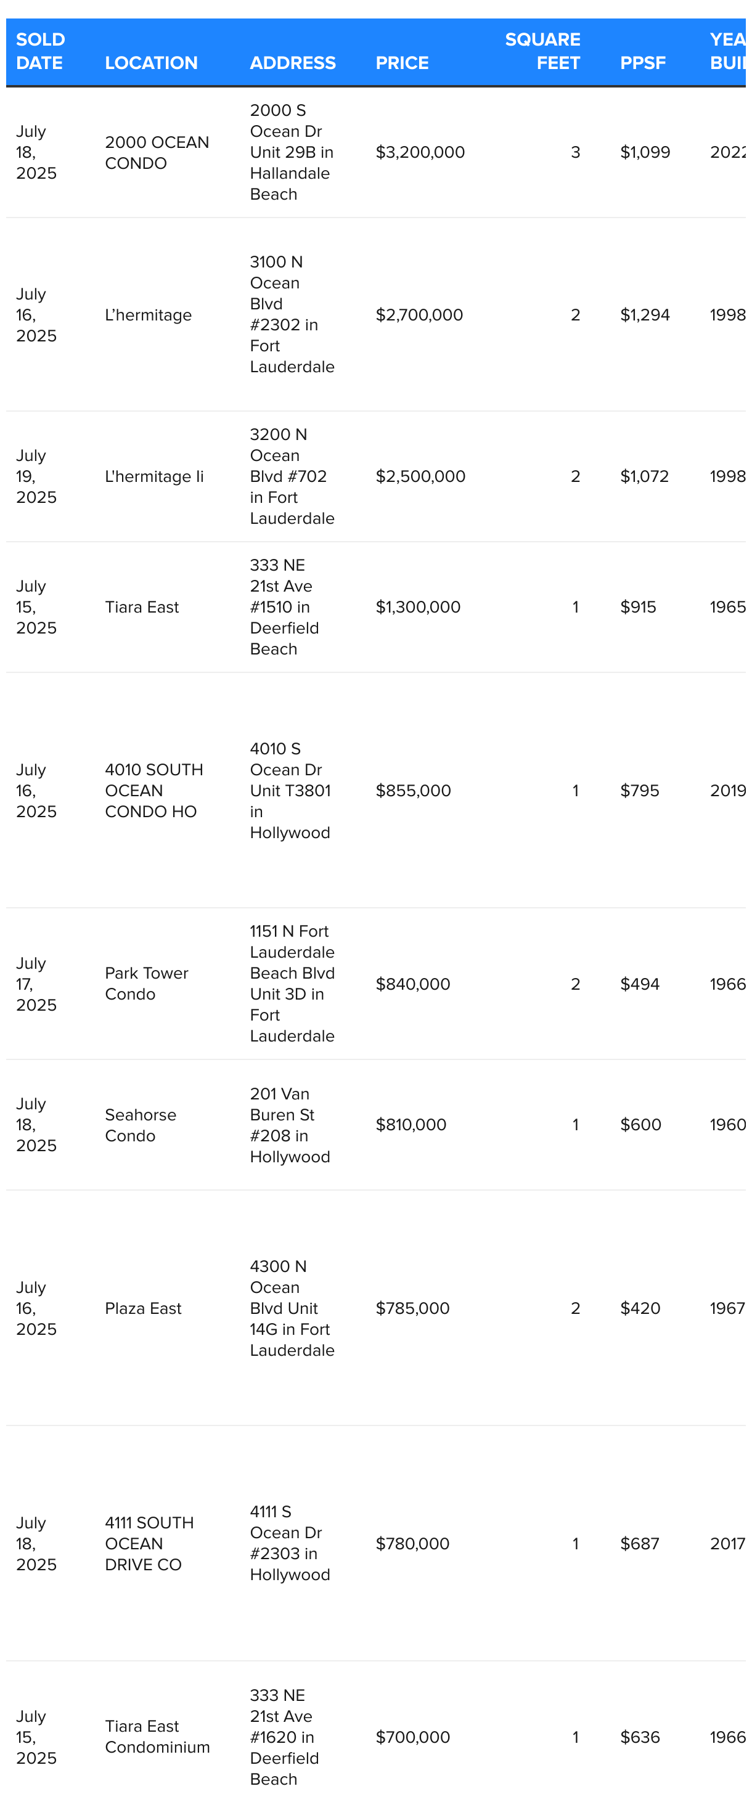Image resolution: width=752 pixels, height=1818 pixels.
Task: Click the L'hermitage Ii location cell
Action: 154,476
